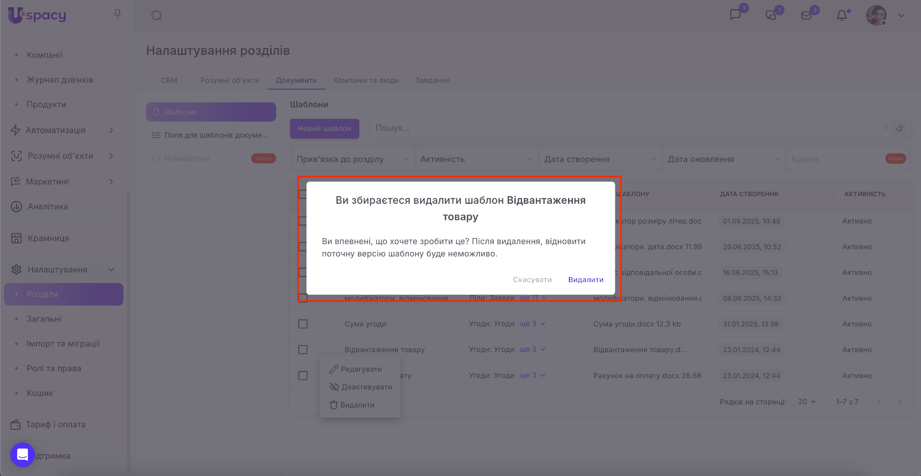Viewport: 921px width, 476px height.
Task: Open the Розділи settings item
Action: click(x=64, y=294)
